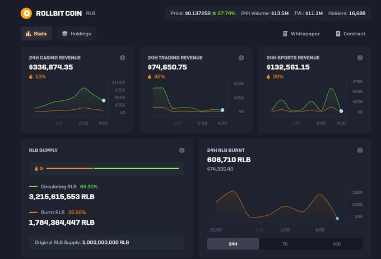Click the Contract file icon
Image resolution: width=381 pixels, height=259 pixels.
click(x=338, y=34)
